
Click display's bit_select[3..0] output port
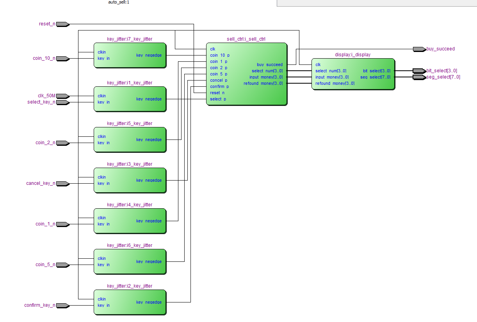[377, 71]
